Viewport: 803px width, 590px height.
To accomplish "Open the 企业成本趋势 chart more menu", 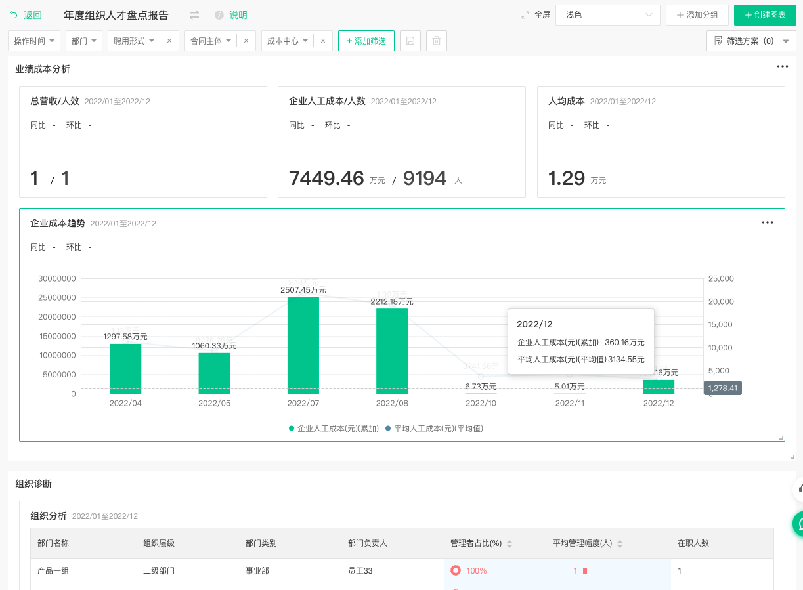I will (x=768, y=222).
